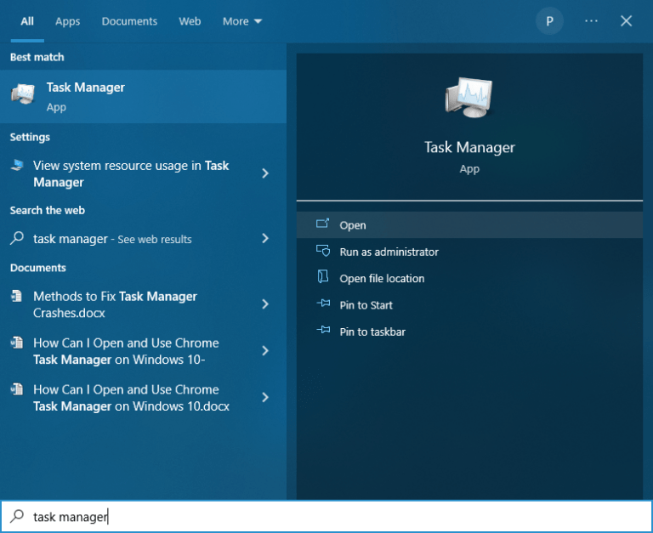Click the search magnifier icon in search box

click(x=17, y=516)
